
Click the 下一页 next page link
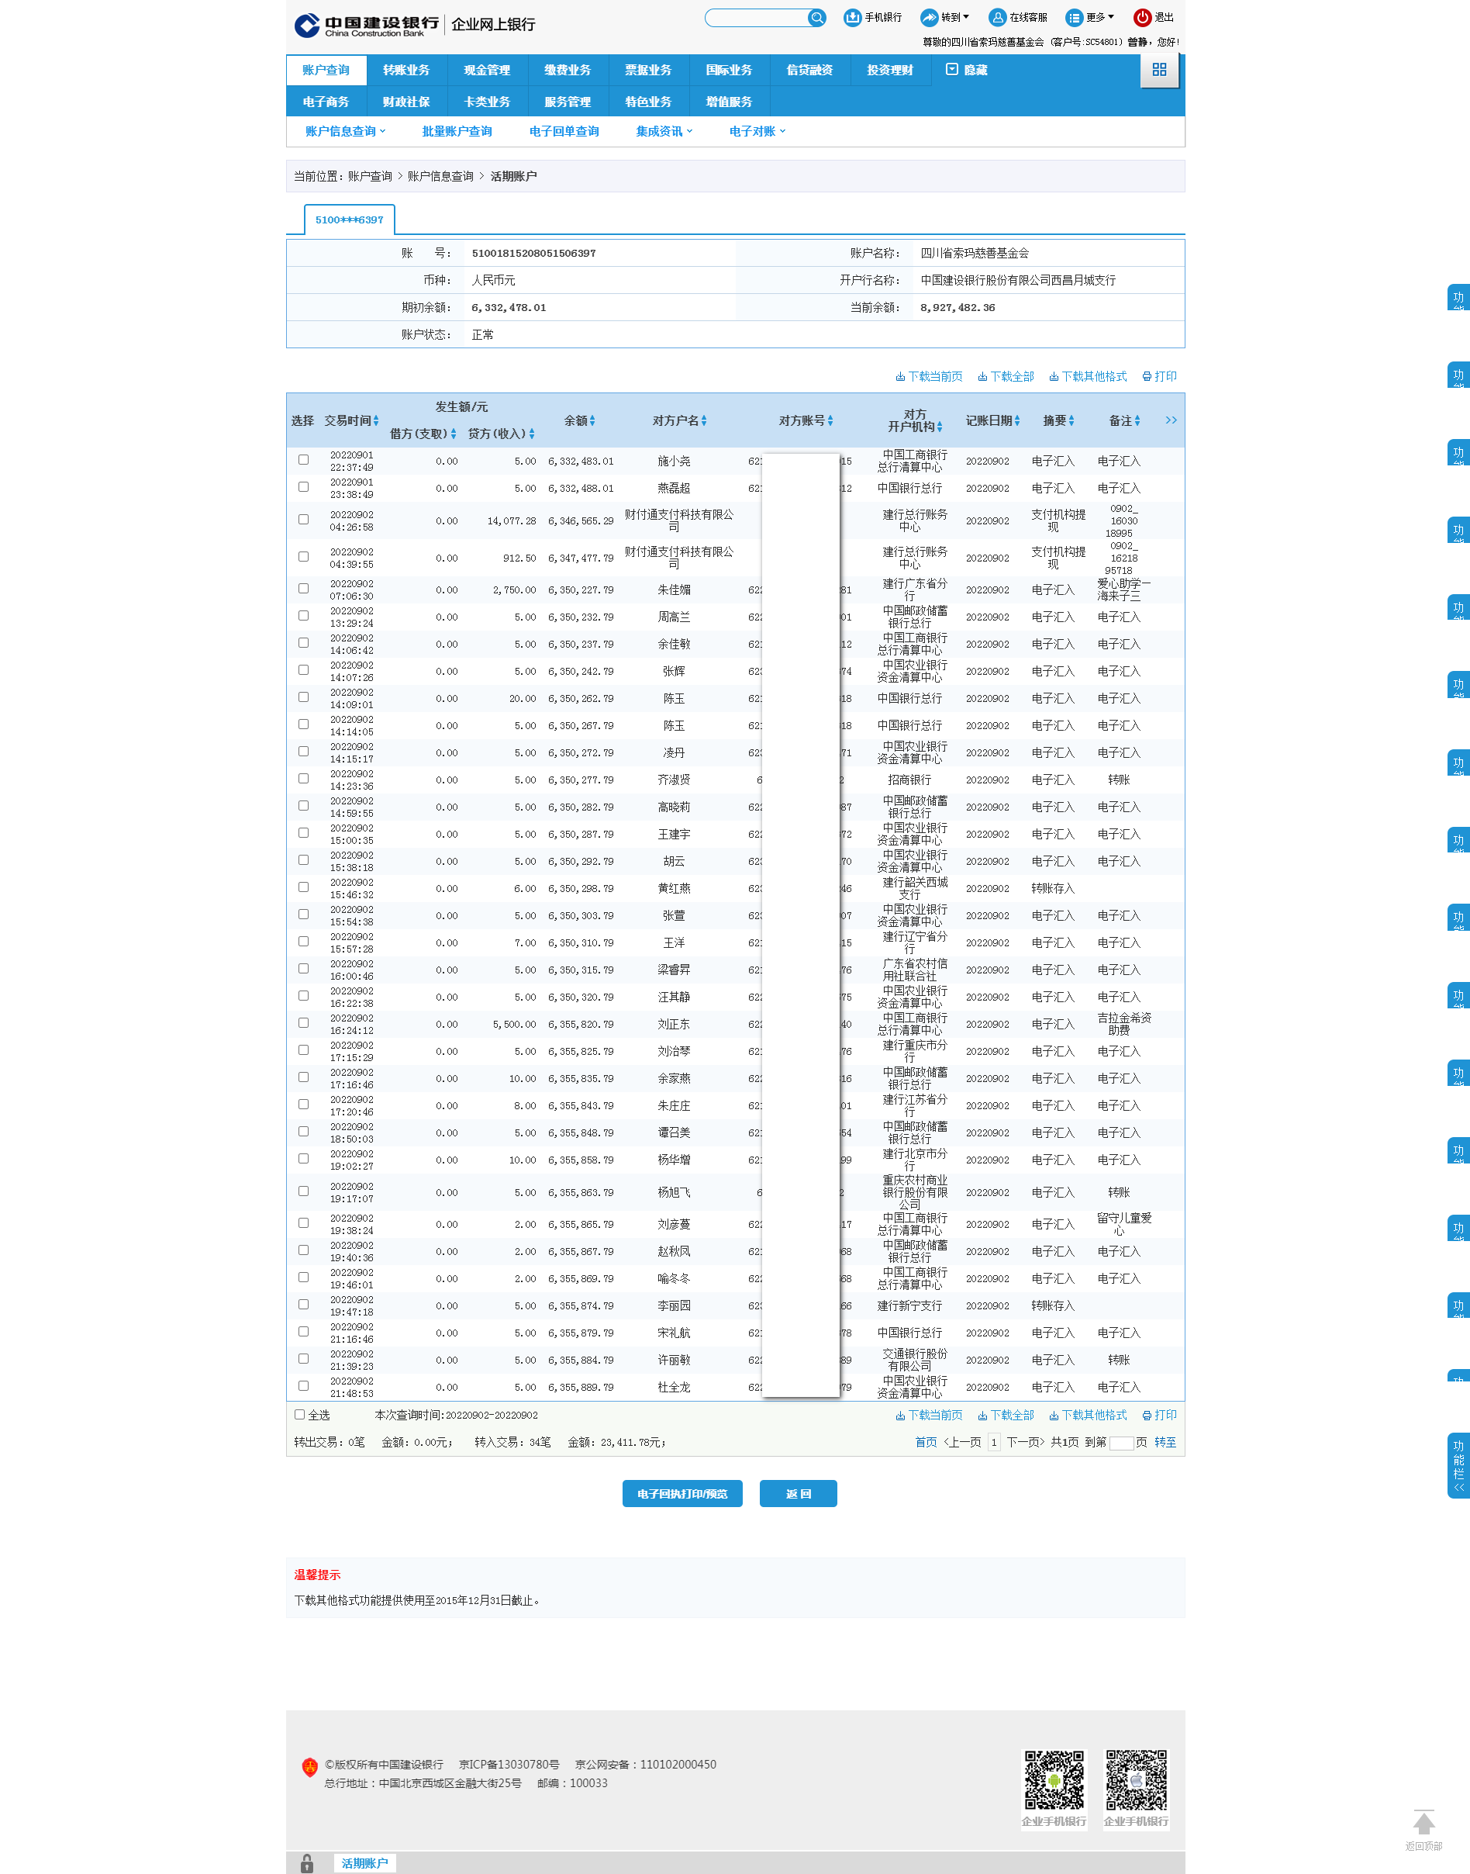click(1025, 1442)
